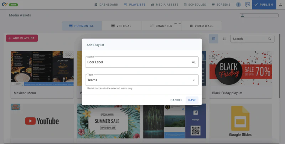Click the Search input field
This screenshot has height=144, width=285.
[252, 39]
